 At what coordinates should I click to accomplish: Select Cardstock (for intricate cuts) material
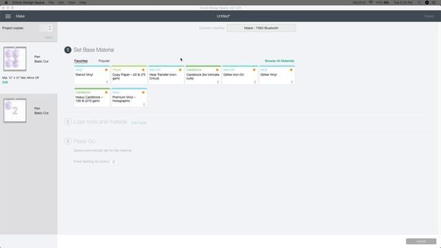point(203,75)
